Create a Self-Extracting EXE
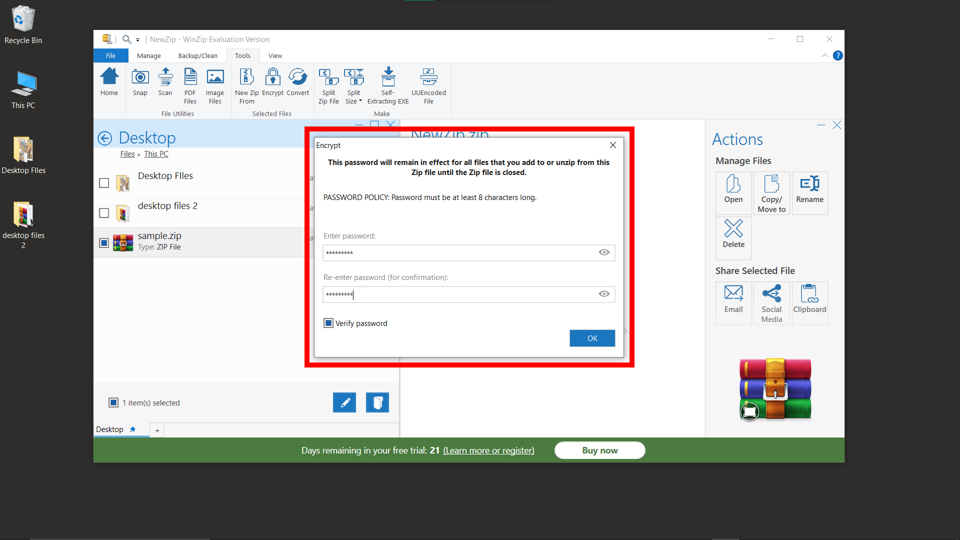Viewport: 960px width, 540px height. point(388,85)
